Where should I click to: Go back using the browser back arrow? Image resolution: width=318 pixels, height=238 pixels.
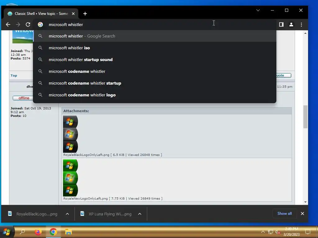(8, 24)
